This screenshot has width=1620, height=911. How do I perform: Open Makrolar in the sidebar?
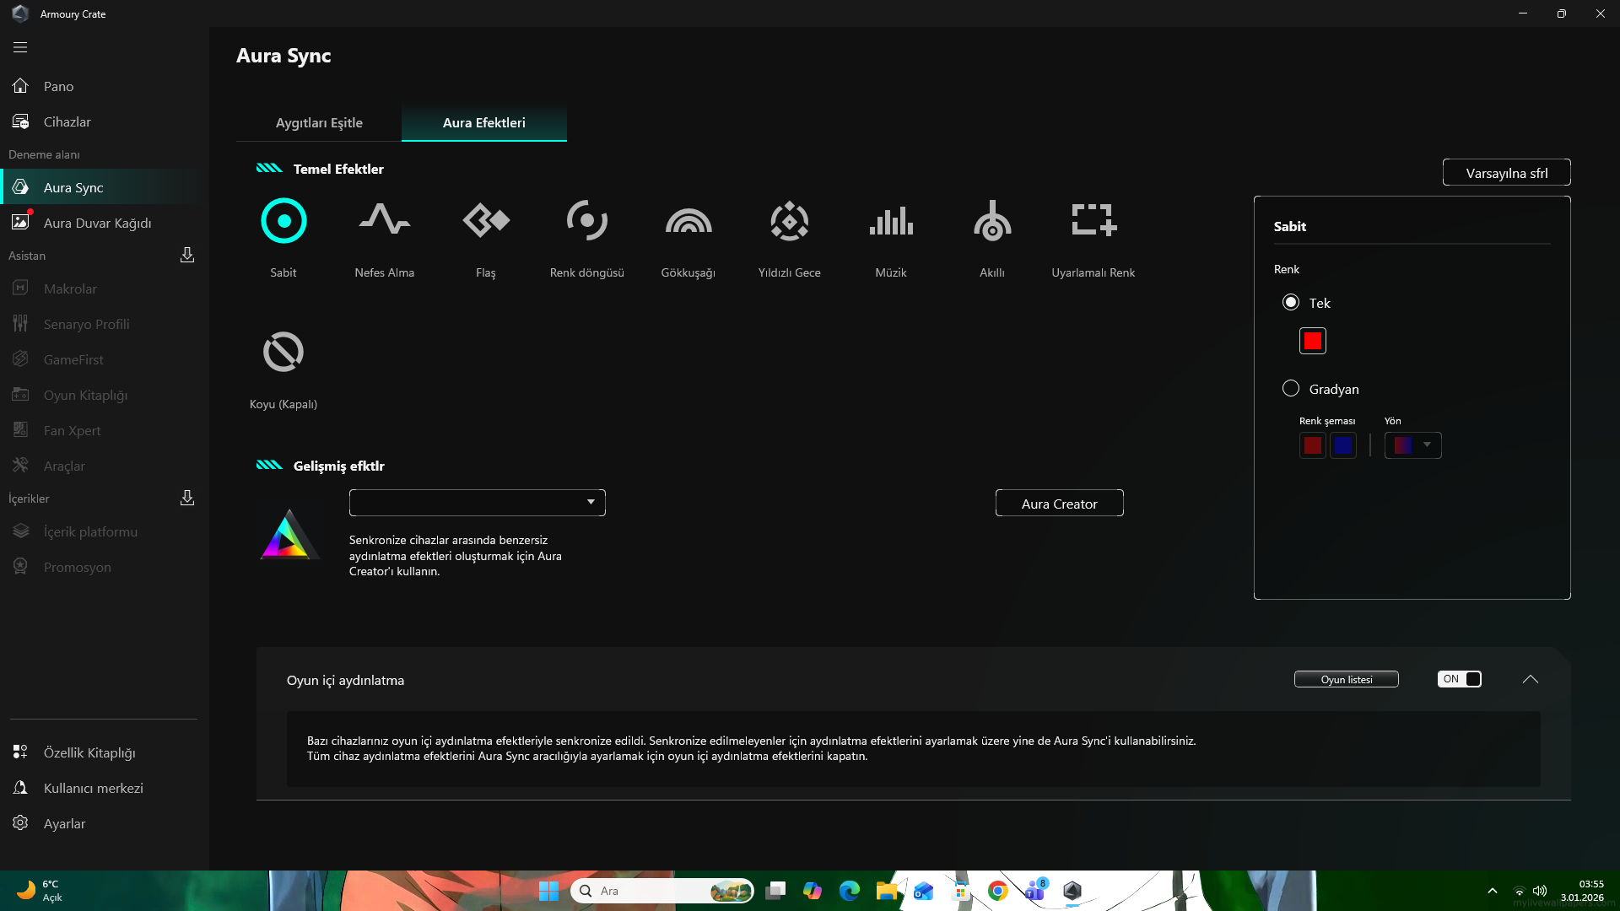click(105, 288)
